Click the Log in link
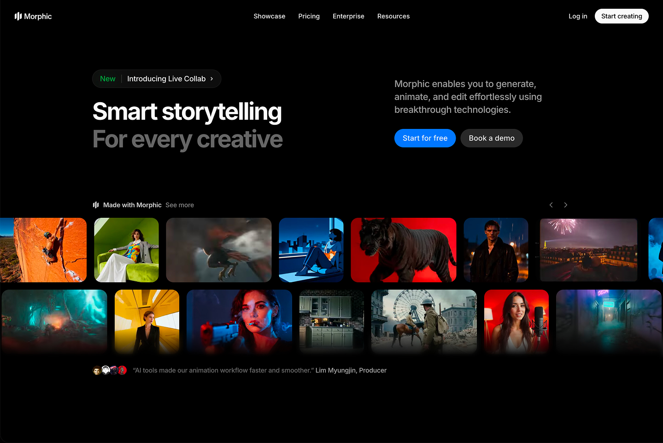Screen dimensions: 663x443 coord(578,16)
